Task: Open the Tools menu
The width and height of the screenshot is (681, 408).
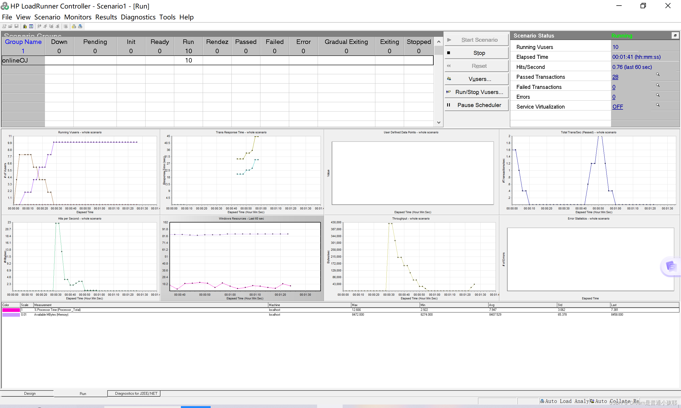Action: point(167,17)
